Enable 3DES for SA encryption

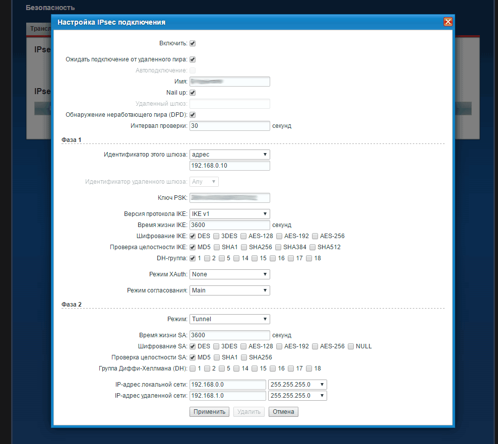[x=216, y=346]
